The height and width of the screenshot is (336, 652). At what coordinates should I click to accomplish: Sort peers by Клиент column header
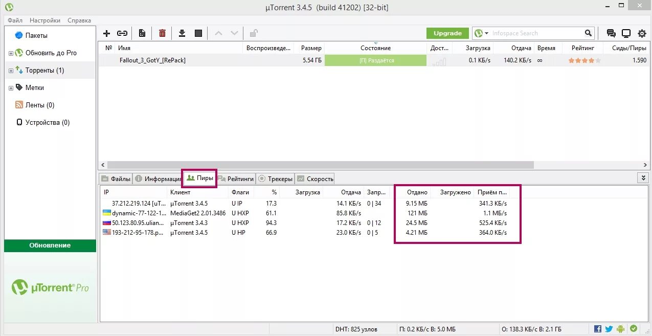click(197, 192)
